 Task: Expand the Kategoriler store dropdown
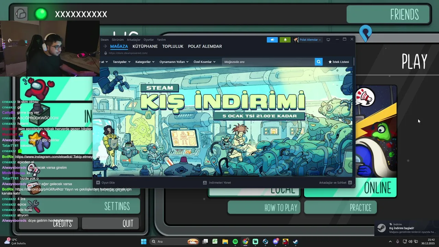(x=145, y=62)
